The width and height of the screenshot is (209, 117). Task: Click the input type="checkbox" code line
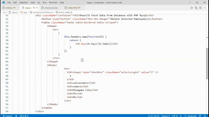coord(112,72)
